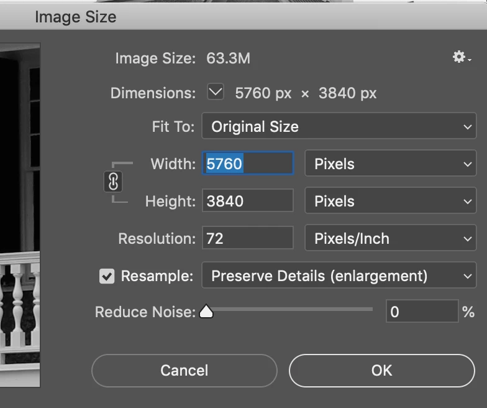Click the Reduce Noise label
The width and height of the screenshot is (487, 408).
[x=145, y=312]
